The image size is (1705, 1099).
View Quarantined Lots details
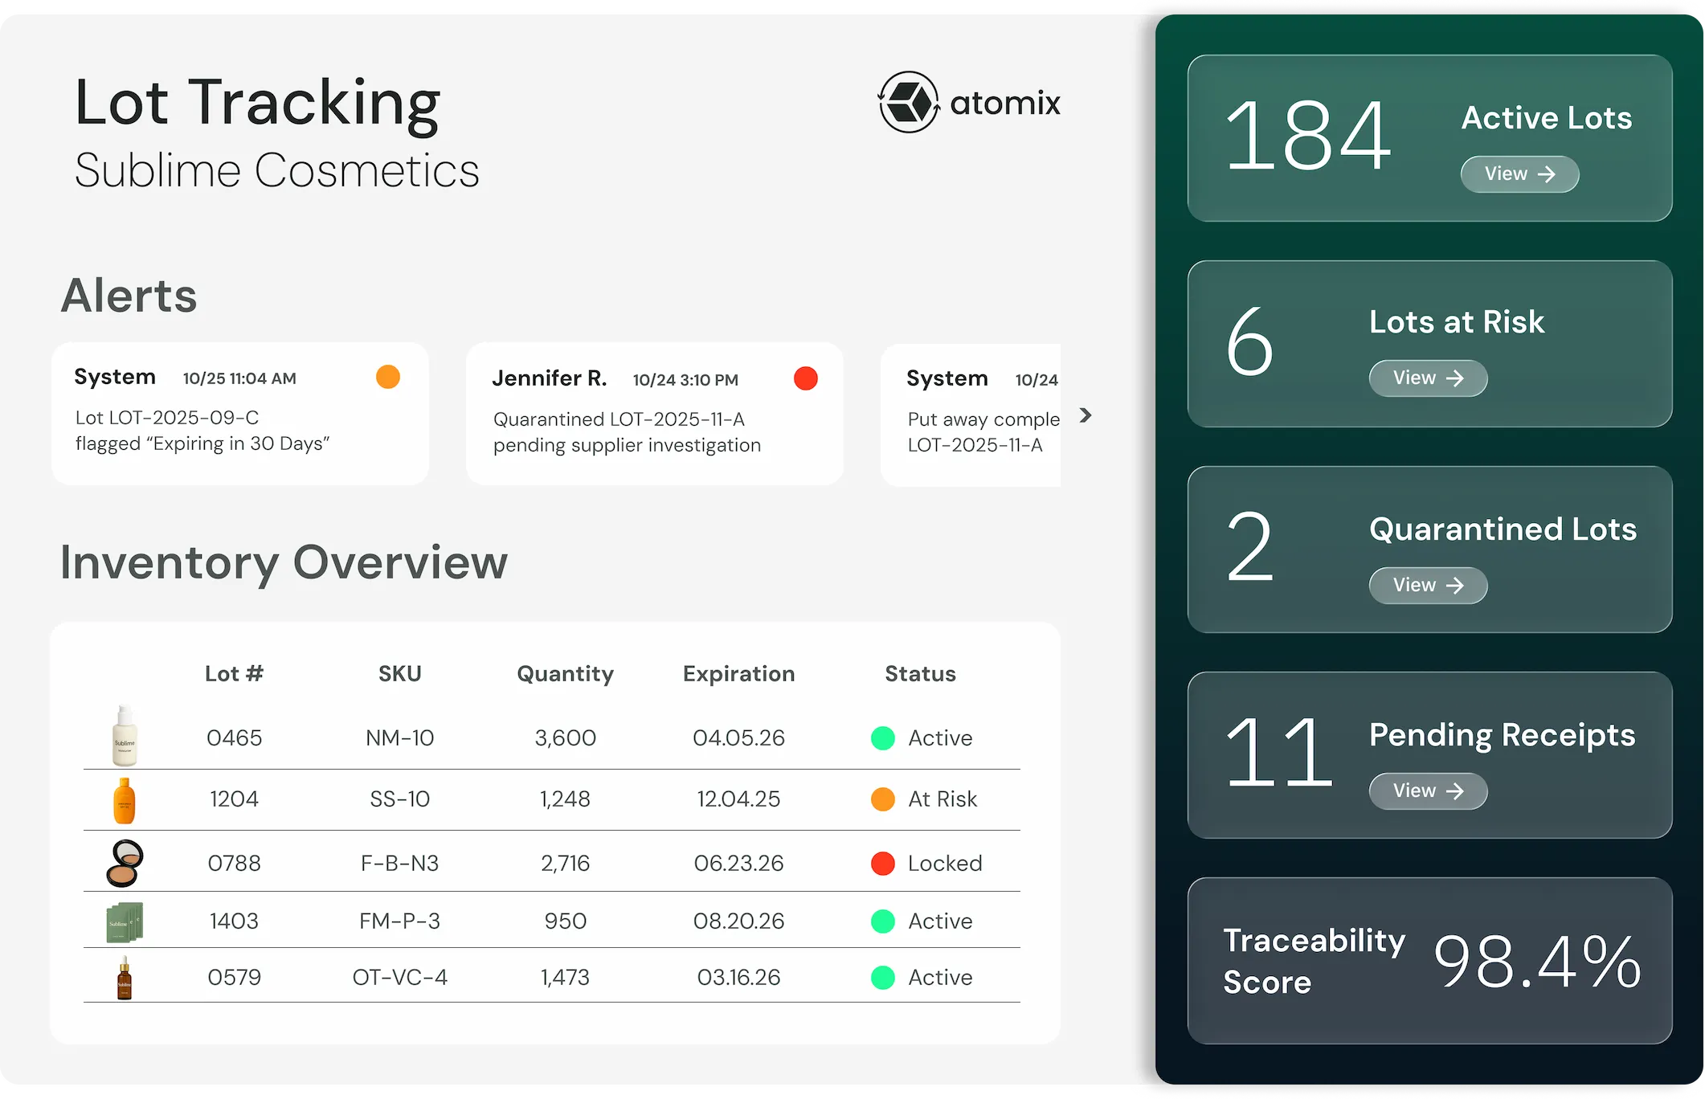click(1428, 586)
